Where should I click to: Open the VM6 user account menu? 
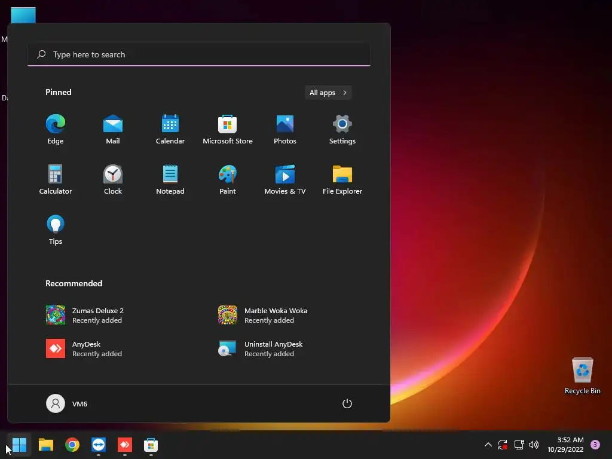[67, 403]
